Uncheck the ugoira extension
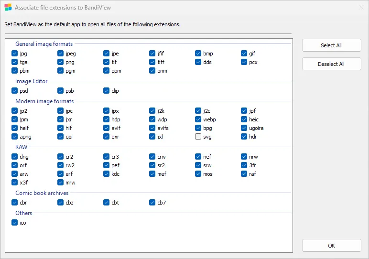The height and width of the screenshot is (259, 369). point(244,128)
